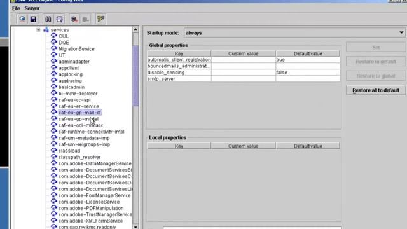Viewport: 407px width, 229px height.
Task: Click Restore all to default
Action: click(x=376, y=90)
